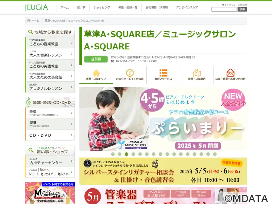Viewport: 272px width, 204px height.
Task: Click the treble clef icon beside 楽器・楽譜・CD・DVD
Action: click(x=29, y=102)
